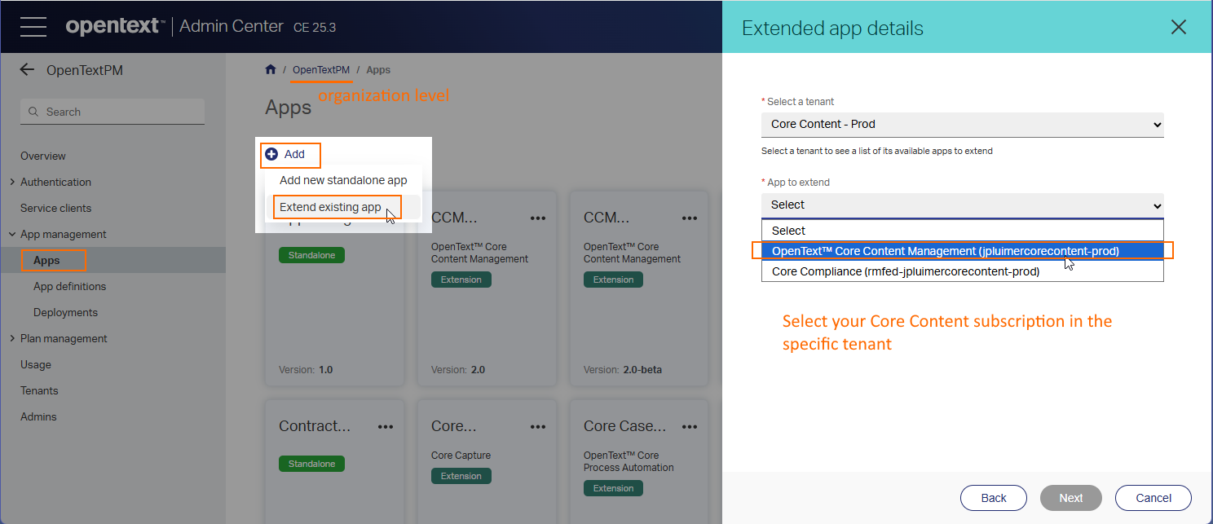Click the Core Capture card title
The image size is (1213, 524).
453,426
